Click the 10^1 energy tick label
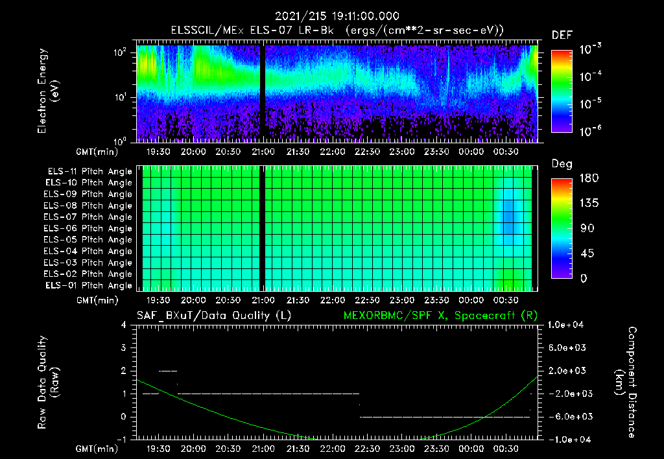Screen dimensions: 664x459 pyautogui.click(x=120, y=97)
